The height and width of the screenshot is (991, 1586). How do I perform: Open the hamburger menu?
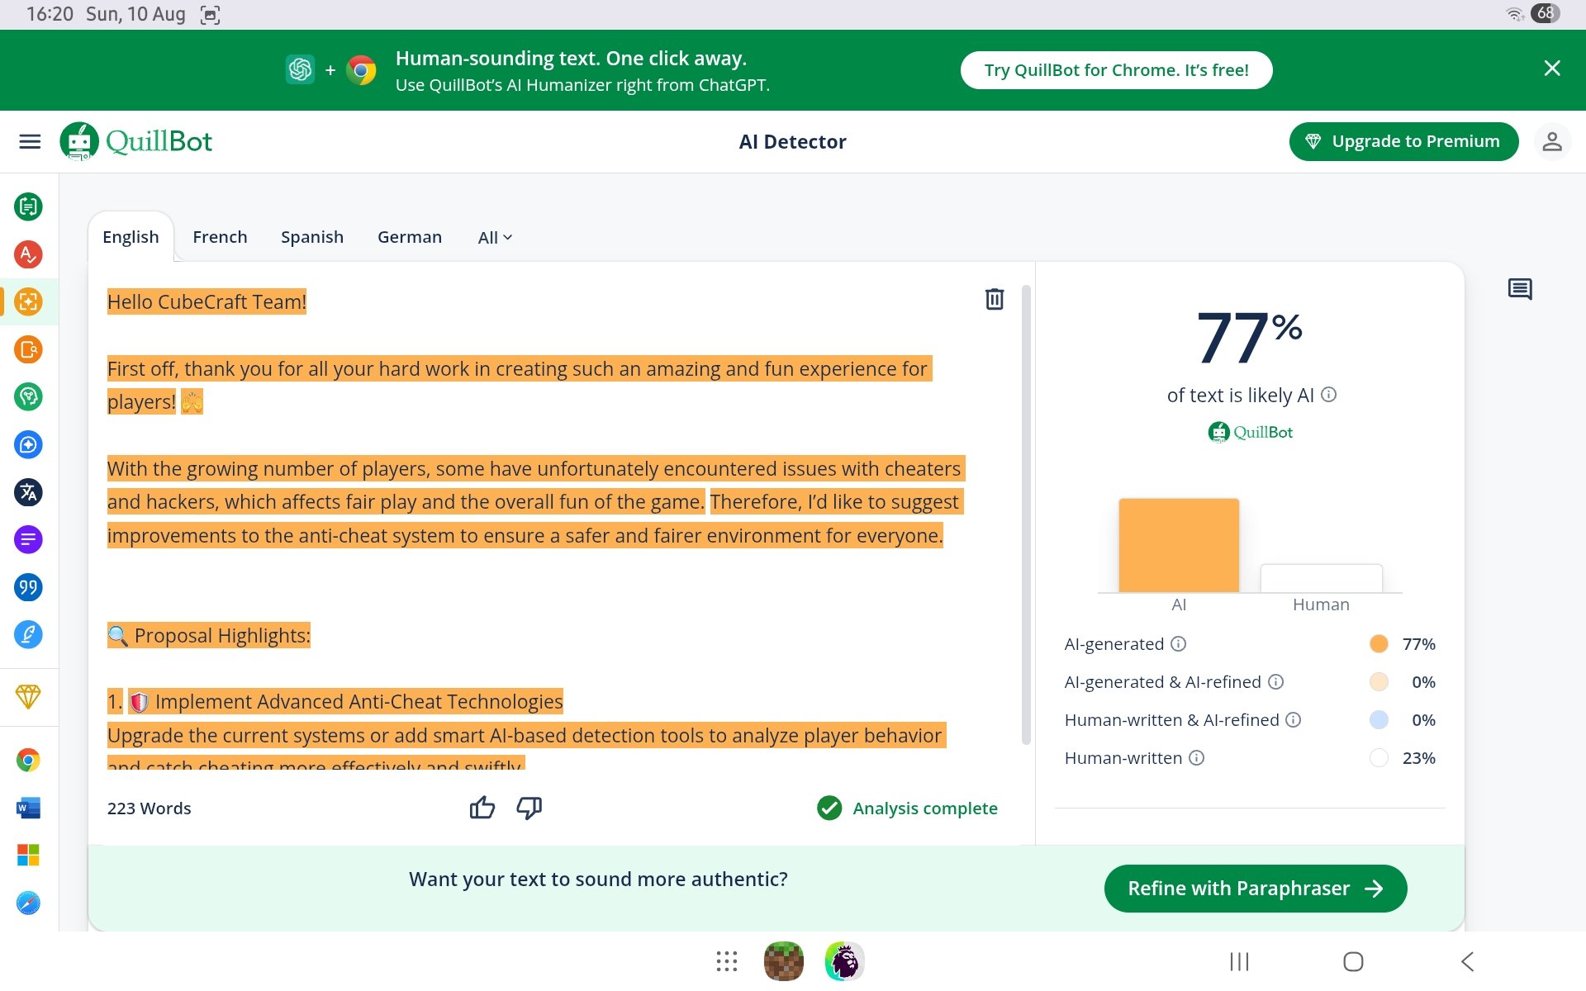30,142
